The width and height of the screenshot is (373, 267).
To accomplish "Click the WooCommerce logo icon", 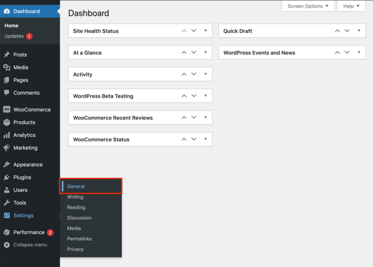I will (7, 110).
